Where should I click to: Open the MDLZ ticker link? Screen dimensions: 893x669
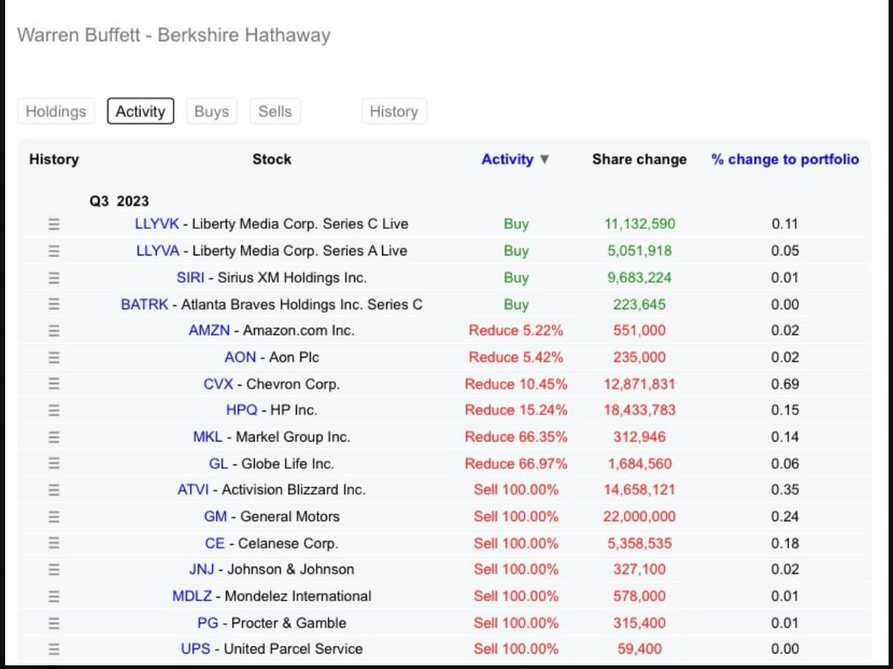192,596
